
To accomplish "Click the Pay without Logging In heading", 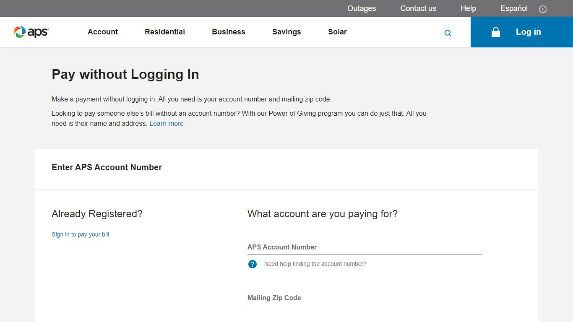I will pyautogui.click(x=125, y=74).
